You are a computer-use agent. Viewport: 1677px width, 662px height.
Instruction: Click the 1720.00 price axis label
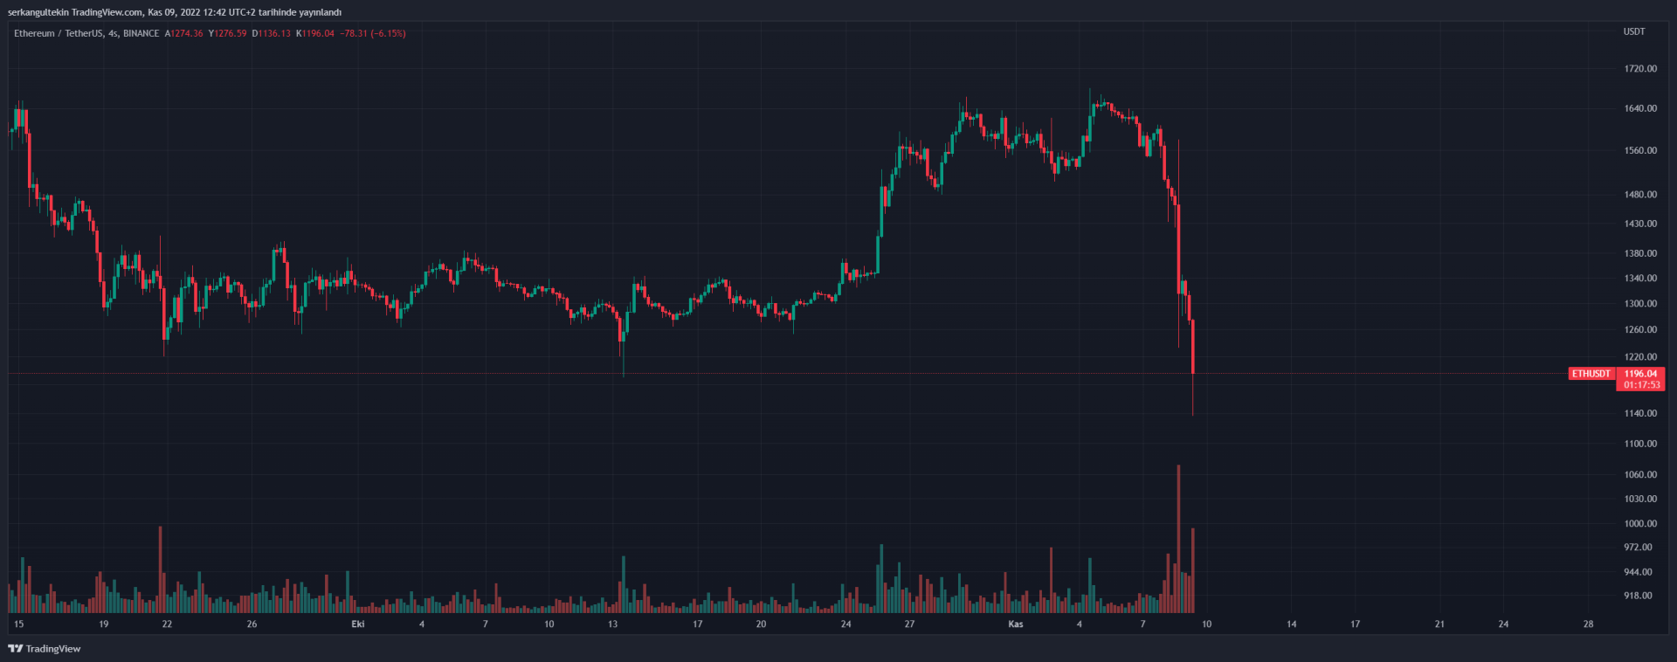click(1640, 68)
